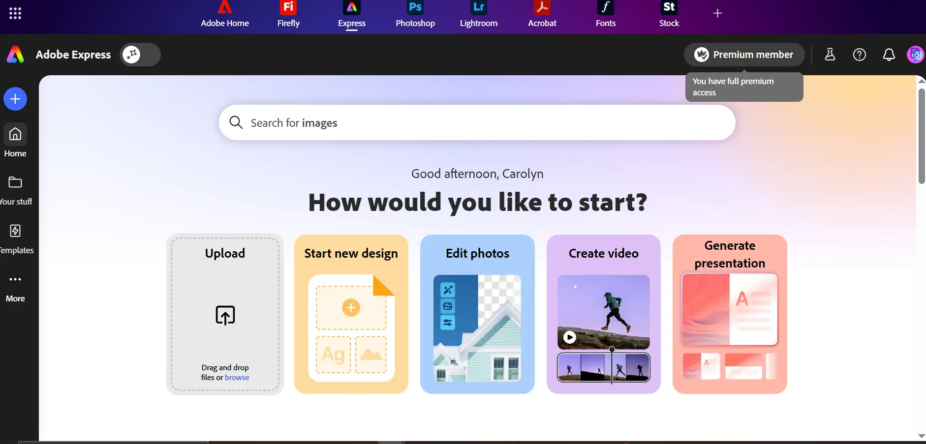Click the search magnifier icon
This screenshot has height=444, width=926.
point(236,122)
